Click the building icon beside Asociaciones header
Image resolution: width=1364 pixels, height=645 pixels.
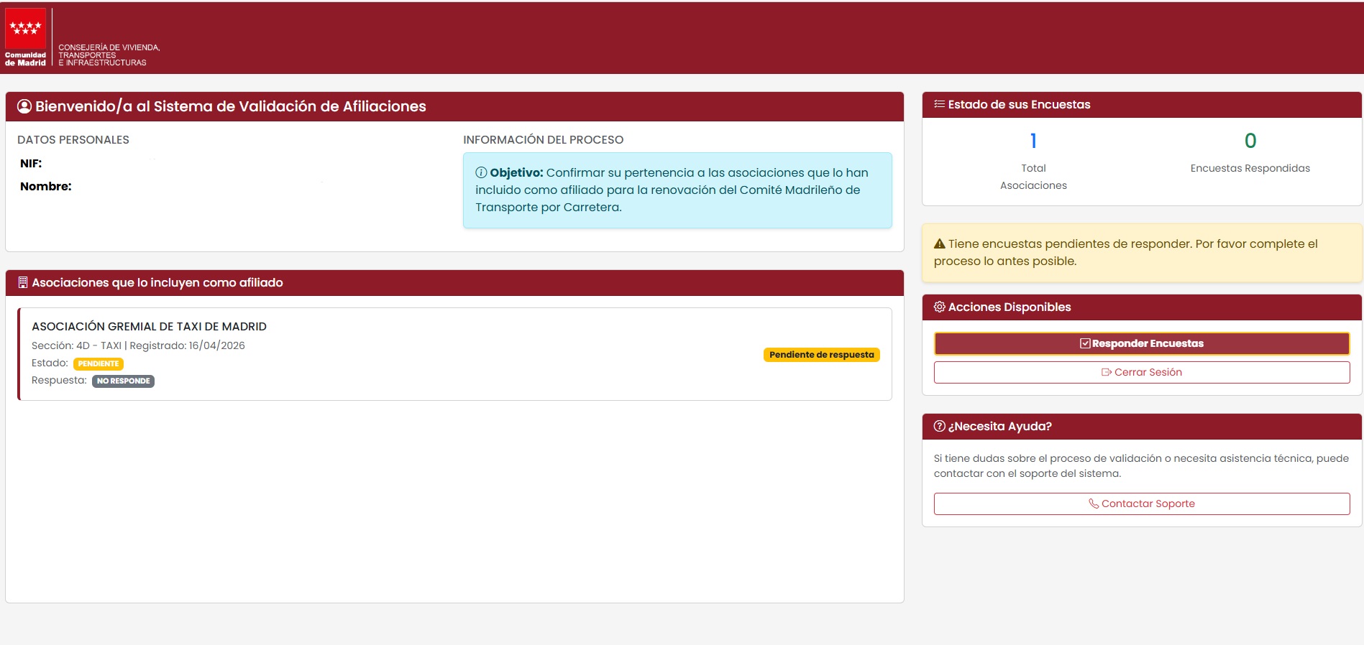pos(23,283)
